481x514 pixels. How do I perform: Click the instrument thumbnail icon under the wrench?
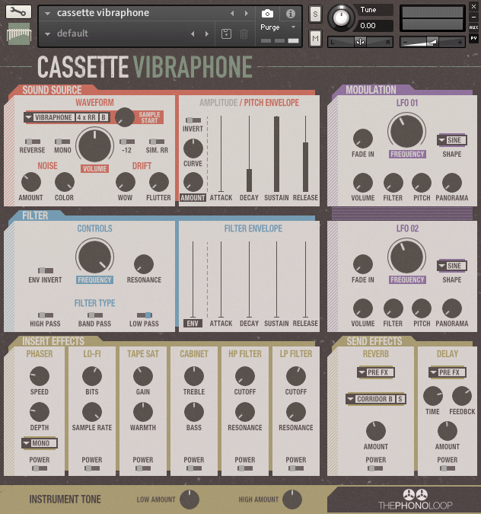click(19, 34)
